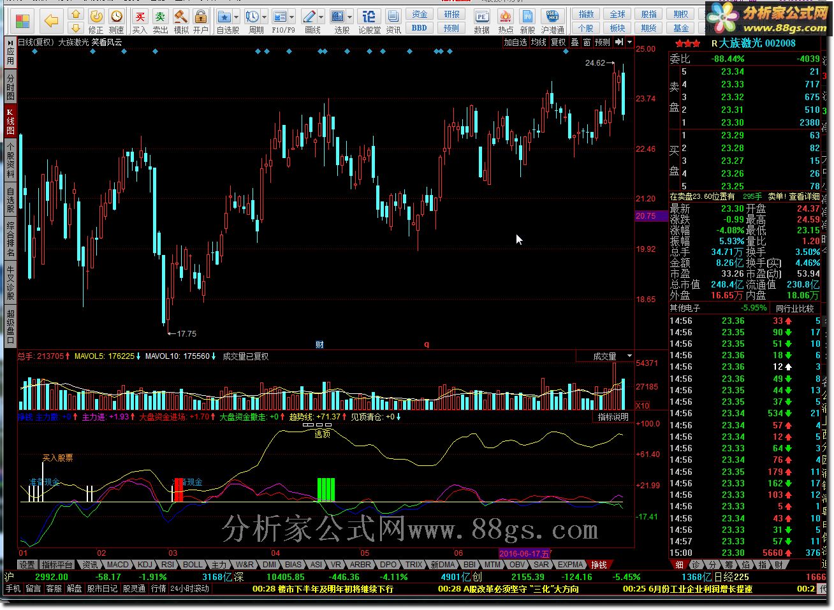The width and height of the screenshot is (834, 610).
Task: Launch the 测速 speed test clock icon
Action: click(x=116, y=21)
